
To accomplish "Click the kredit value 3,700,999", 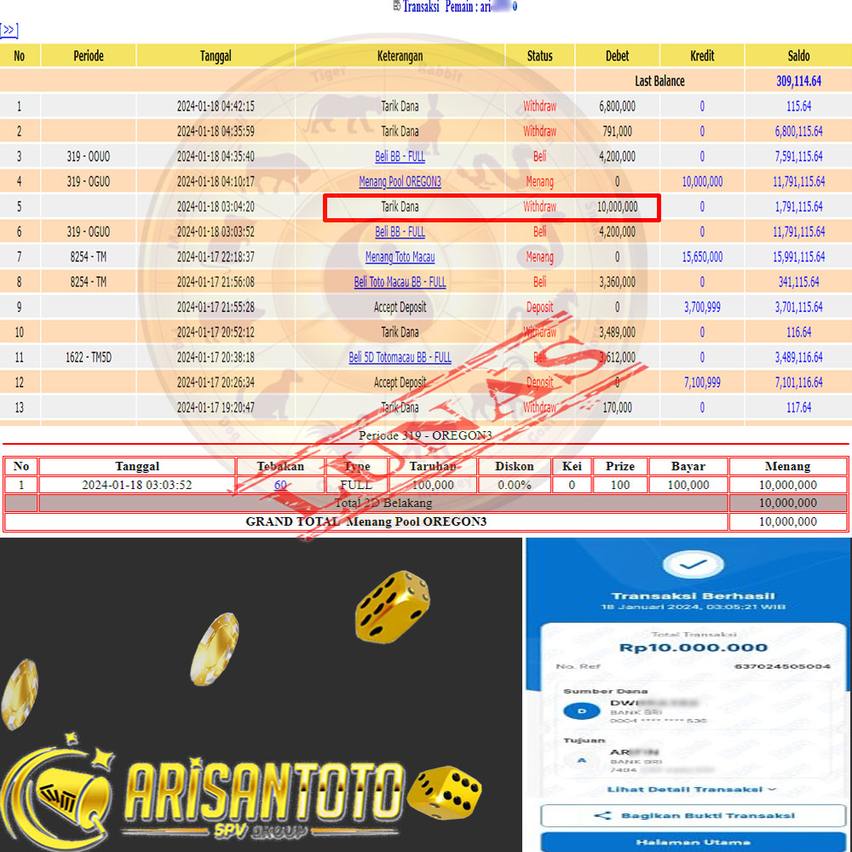I will (702, 307).
